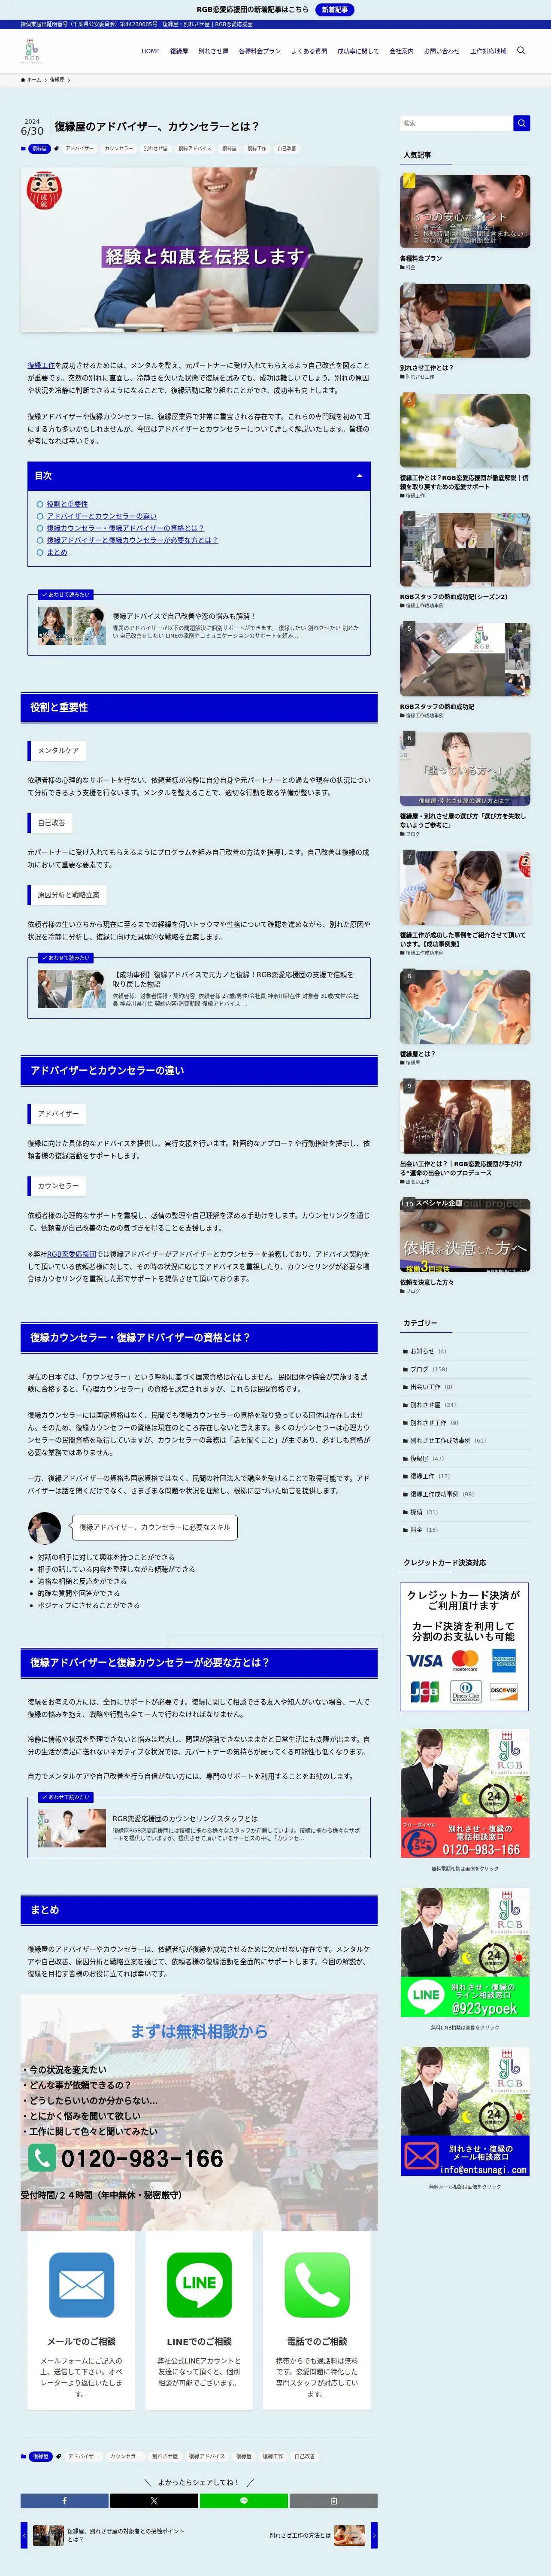The width and height of the screenshot is (551, 2576).
Task: Click the advisor avatar near required skills
Action: click(x=44, y=1527)
